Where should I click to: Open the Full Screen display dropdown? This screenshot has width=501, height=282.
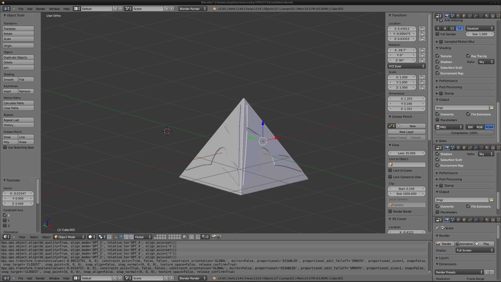click(475, 250)
